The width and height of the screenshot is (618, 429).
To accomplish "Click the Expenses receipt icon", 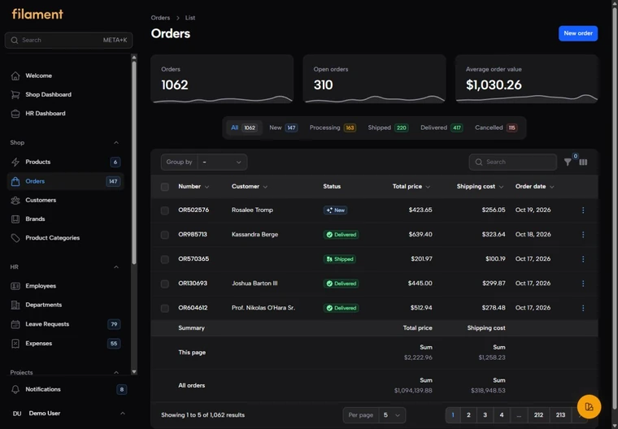I will pyautogui.click(x=15, y=344).
